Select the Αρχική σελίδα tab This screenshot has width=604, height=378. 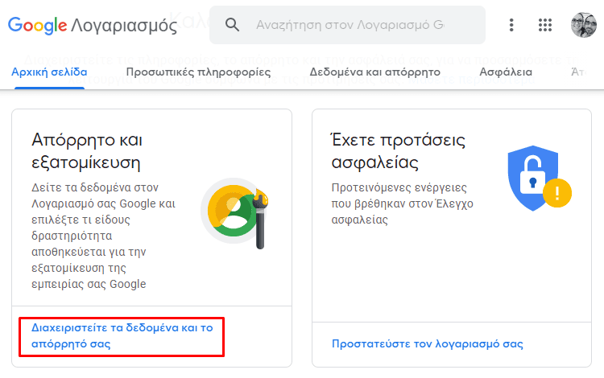(49, 72)
